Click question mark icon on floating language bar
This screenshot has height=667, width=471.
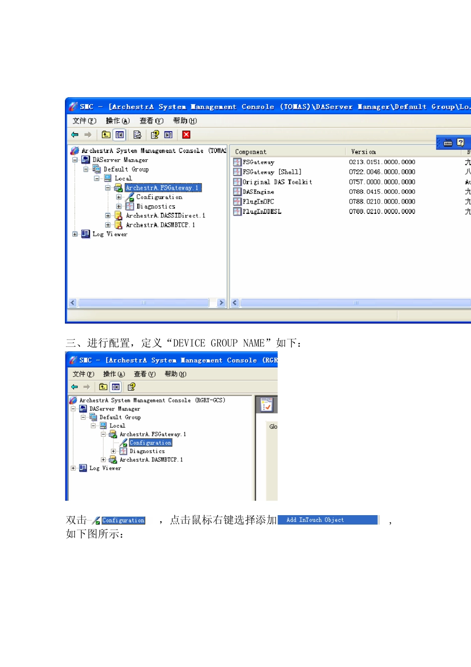(461, 142)
